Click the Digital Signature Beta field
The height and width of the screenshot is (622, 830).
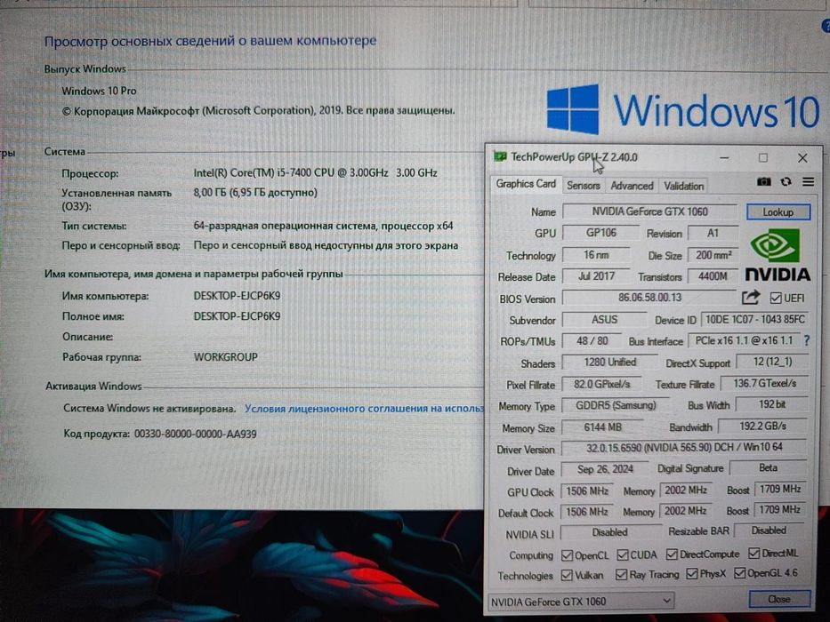768,467
